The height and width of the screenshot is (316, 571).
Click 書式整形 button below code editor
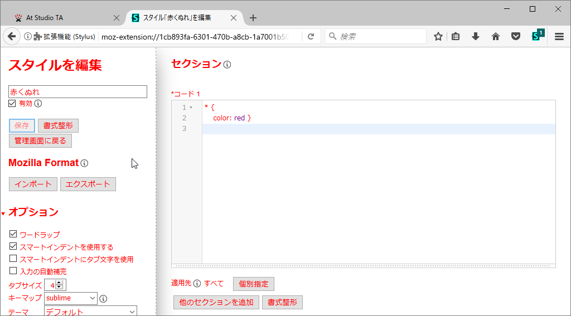coord(282,302)
